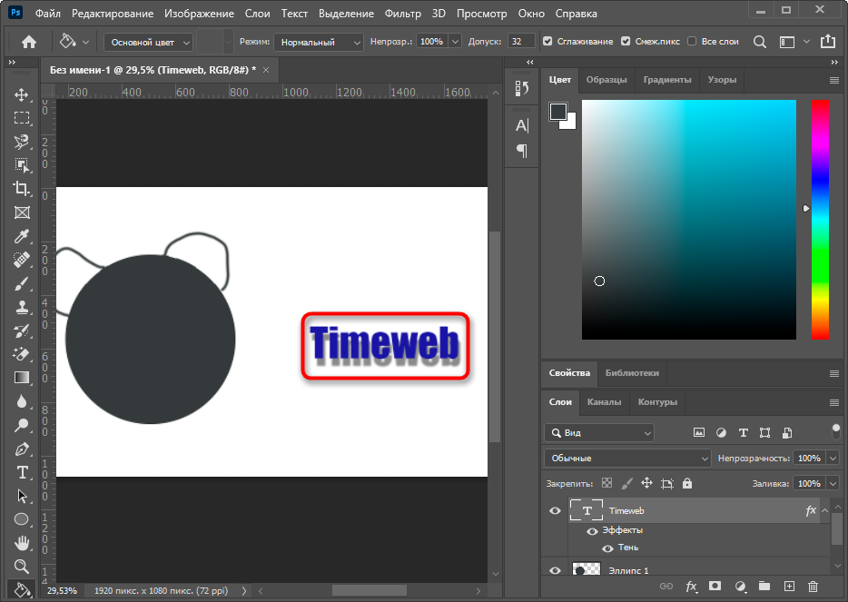The height and width of the screenshot is (602, 848).
Task: Expand the Обычные layer blend dropdown
Action: 627,459
